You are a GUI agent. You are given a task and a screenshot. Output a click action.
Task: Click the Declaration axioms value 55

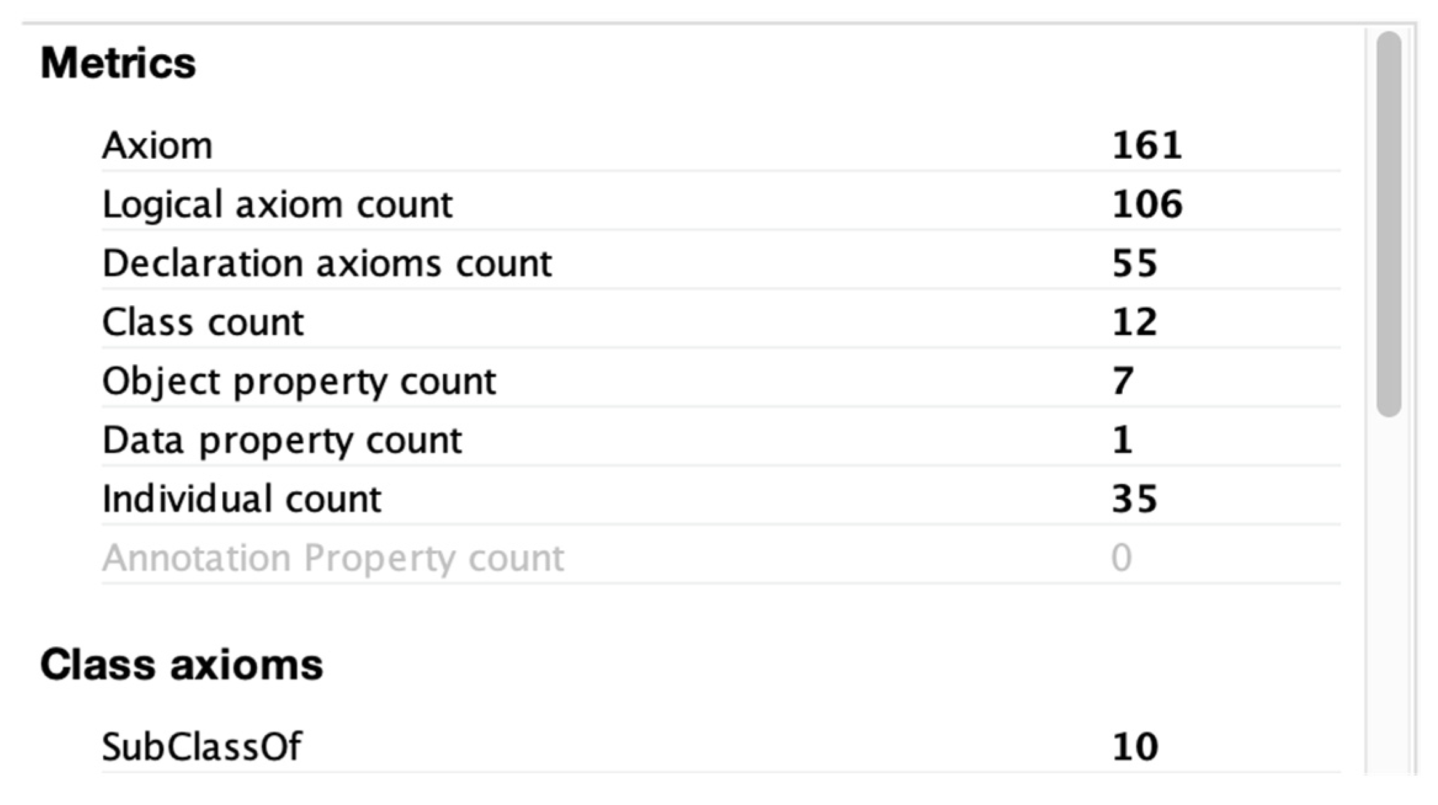[x=1134, y=263]
